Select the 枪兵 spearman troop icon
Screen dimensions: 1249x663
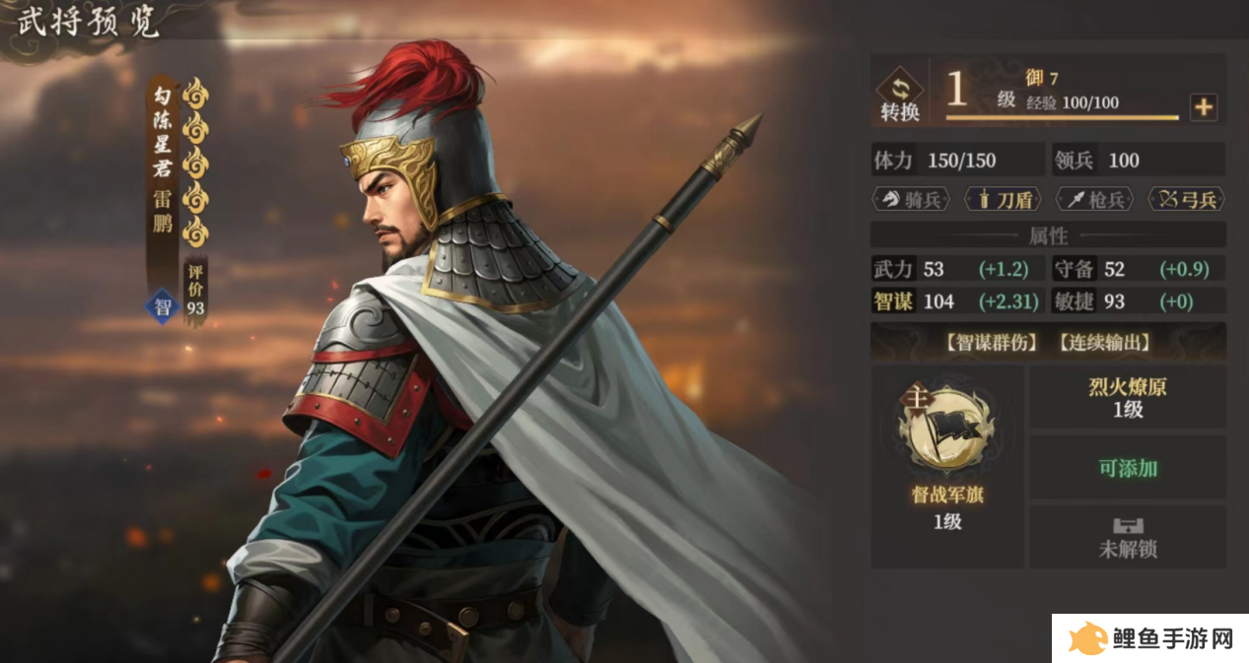pyautogui.click(x=1094, y=200)
